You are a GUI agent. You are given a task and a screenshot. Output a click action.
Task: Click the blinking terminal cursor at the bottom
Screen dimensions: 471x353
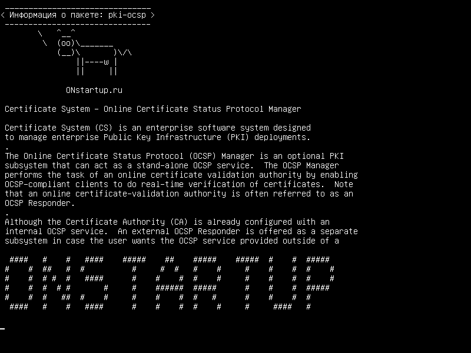[x=2, y=328]
